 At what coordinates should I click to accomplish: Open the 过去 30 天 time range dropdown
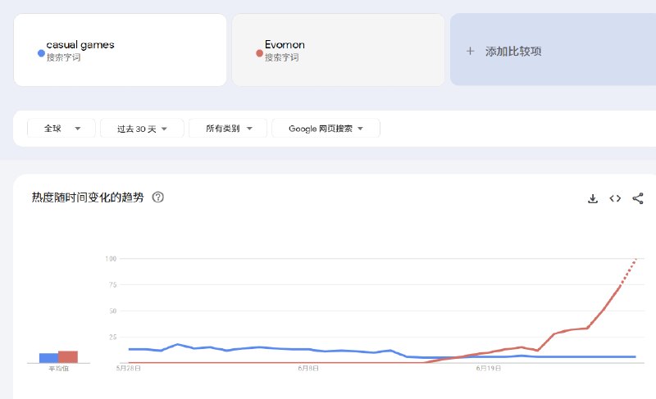(142, 129)
